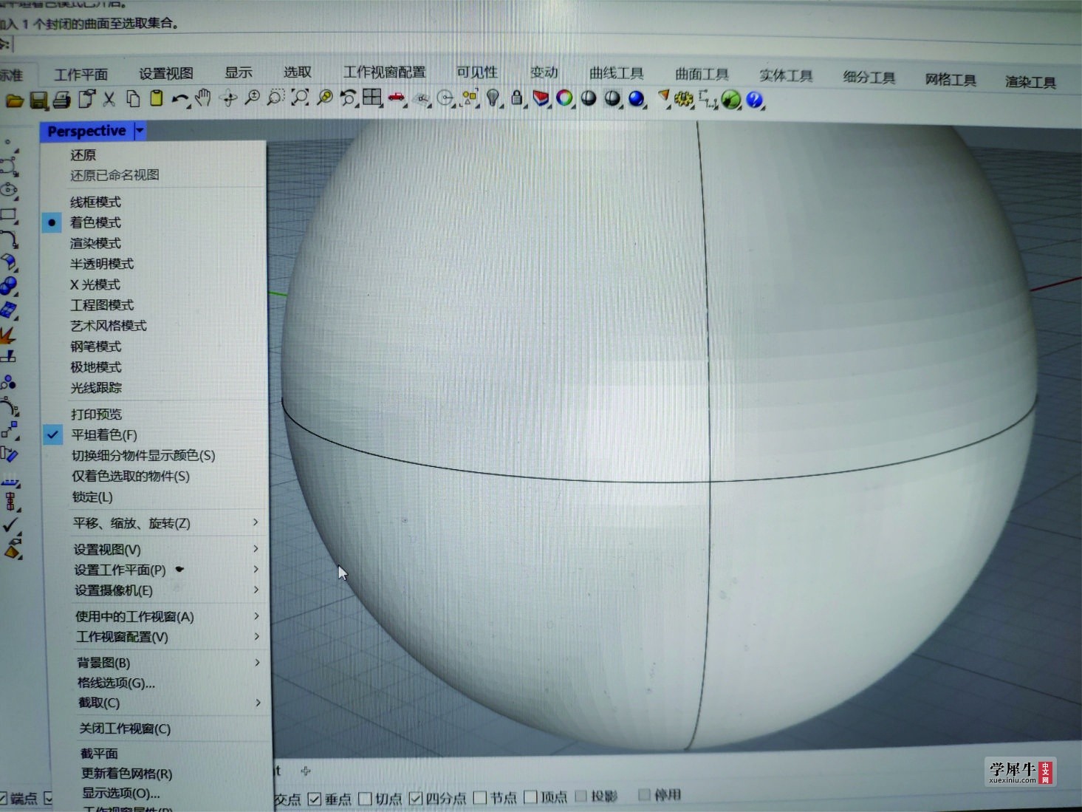
Task: Click the light bulb hide objects icon
Action: tap(493, 98)
